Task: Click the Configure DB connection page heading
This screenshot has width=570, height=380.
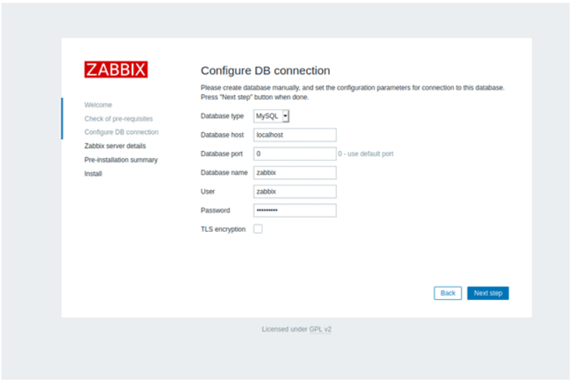Action: click(266, 71)
